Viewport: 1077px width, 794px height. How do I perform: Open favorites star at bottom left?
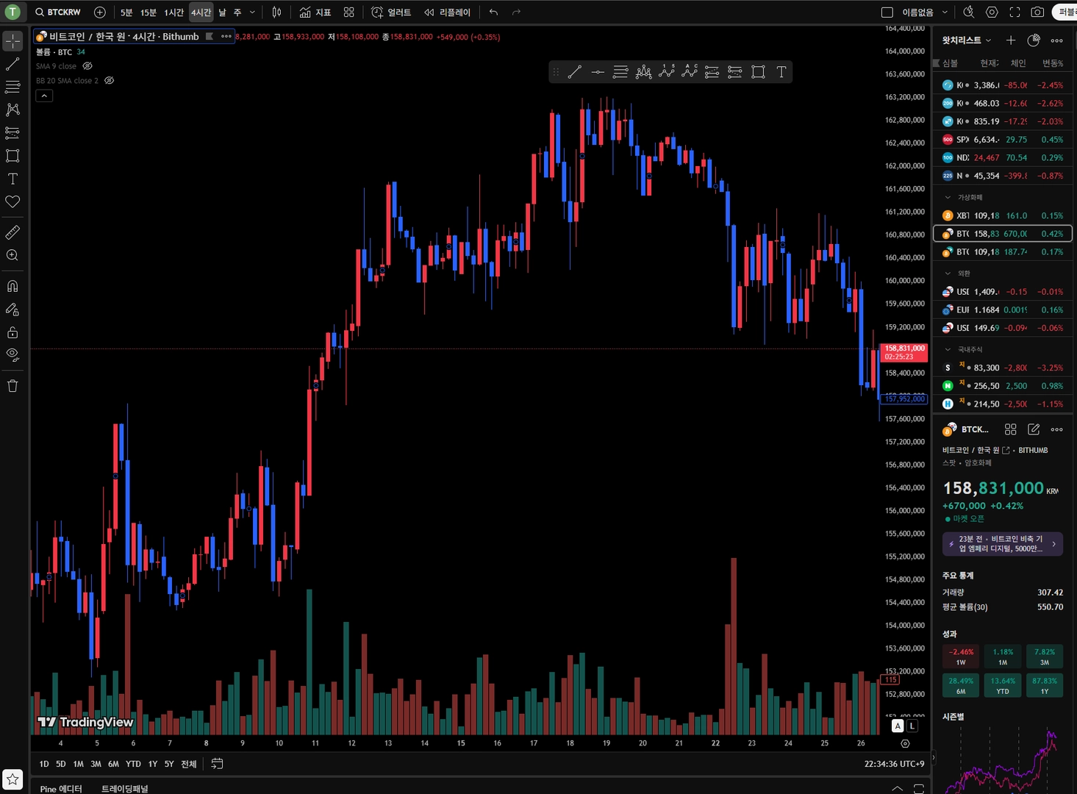click(x=12, y=779)
